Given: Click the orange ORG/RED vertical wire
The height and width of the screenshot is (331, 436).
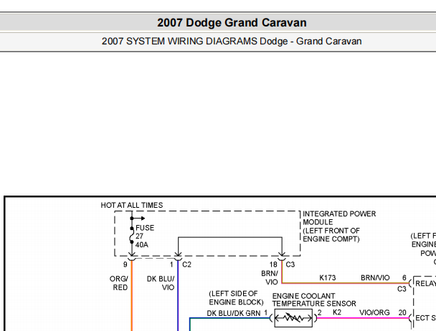Looking at the screenshot, I should point(132,295).
